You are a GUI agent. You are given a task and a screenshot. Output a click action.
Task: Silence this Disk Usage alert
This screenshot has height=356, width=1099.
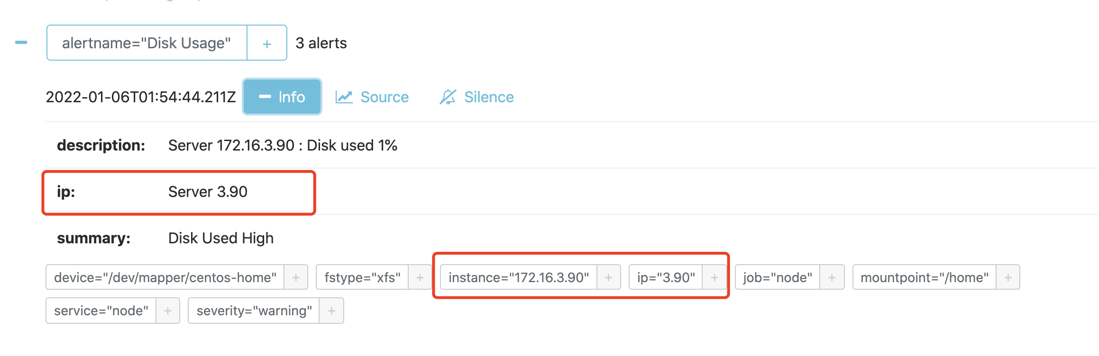pos(476,97)
